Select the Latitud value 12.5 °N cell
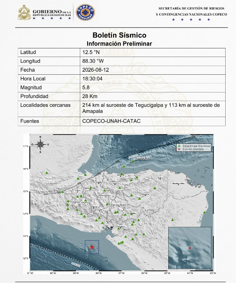This screenshot has width=236, height=283. 153,52
